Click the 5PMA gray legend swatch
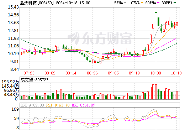 point(125,3)
